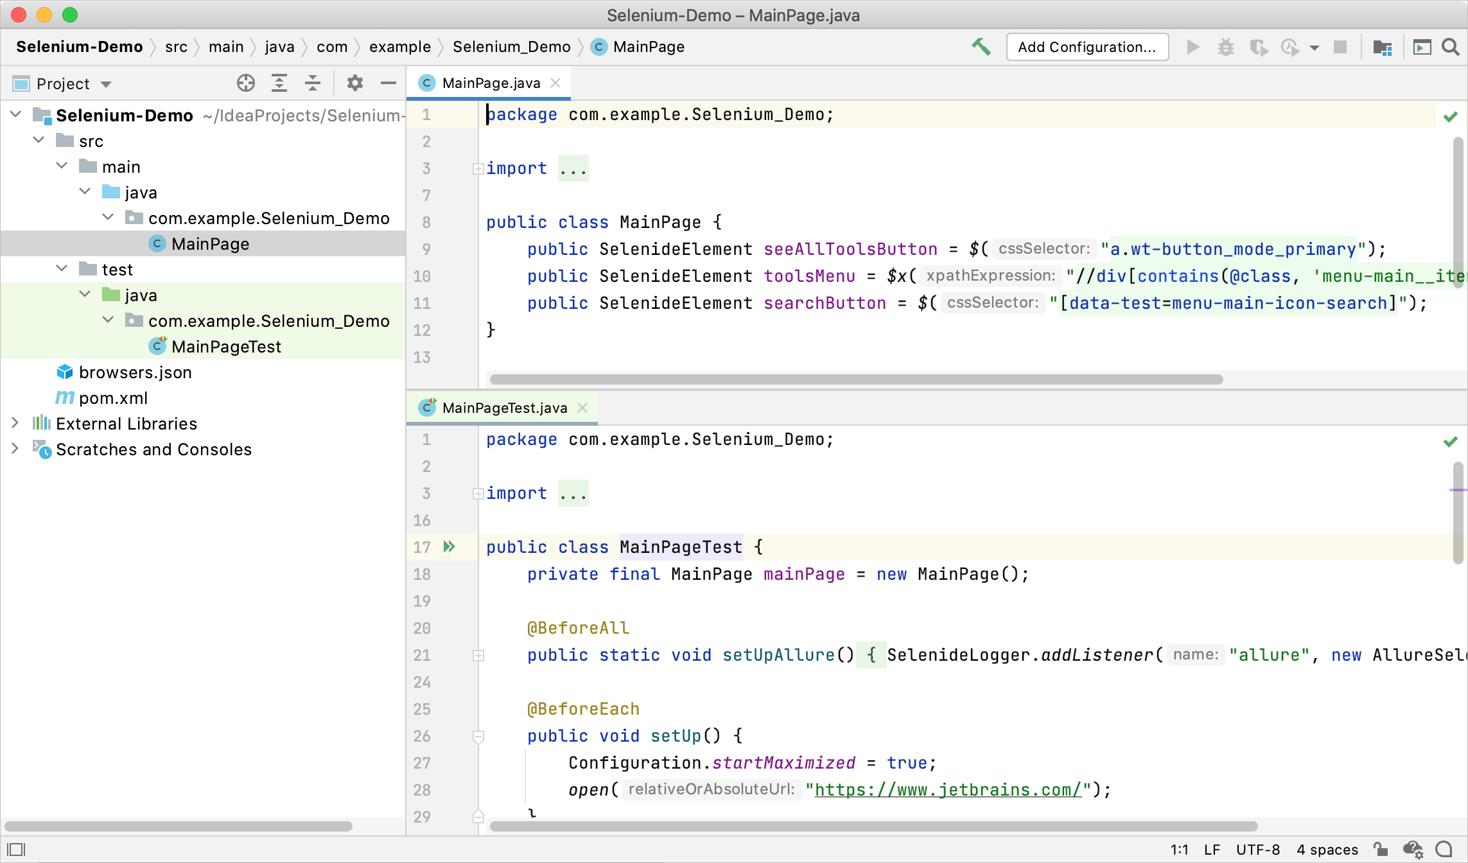
Task: Click the Add New Files icon in Project panel
Action: point(245,82)
